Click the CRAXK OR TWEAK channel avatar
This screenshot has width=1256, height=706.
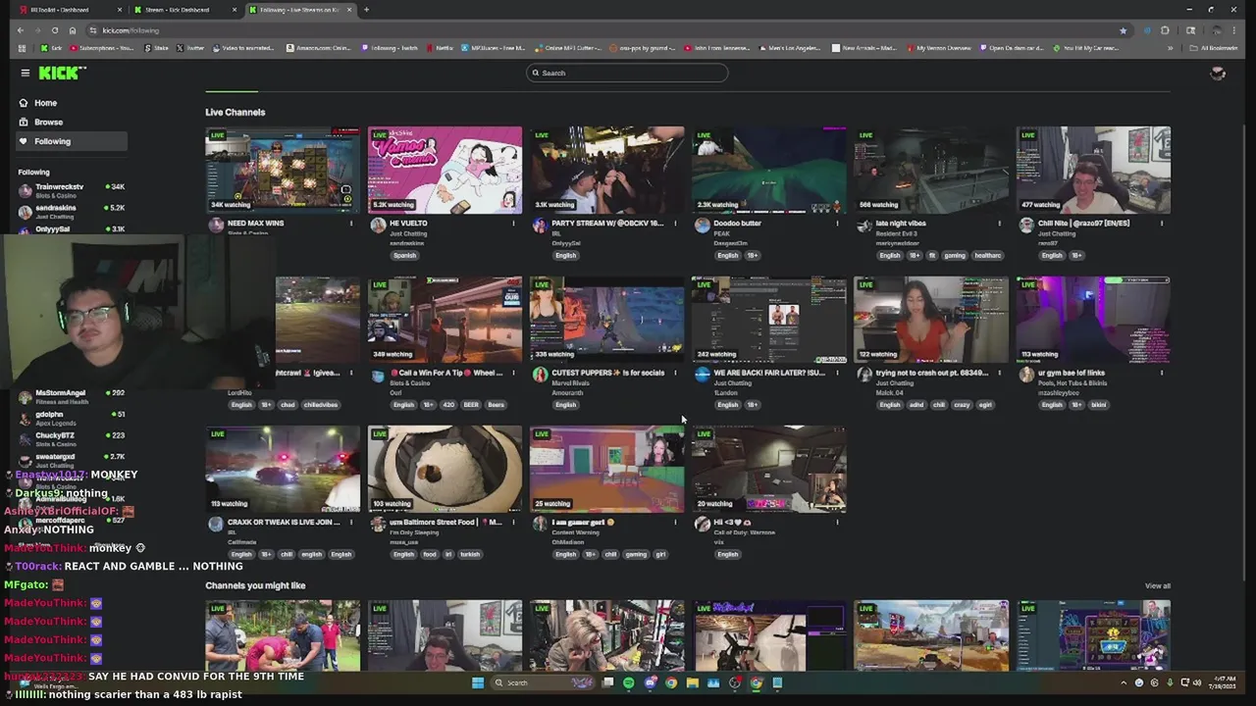(x=216, y=524)
